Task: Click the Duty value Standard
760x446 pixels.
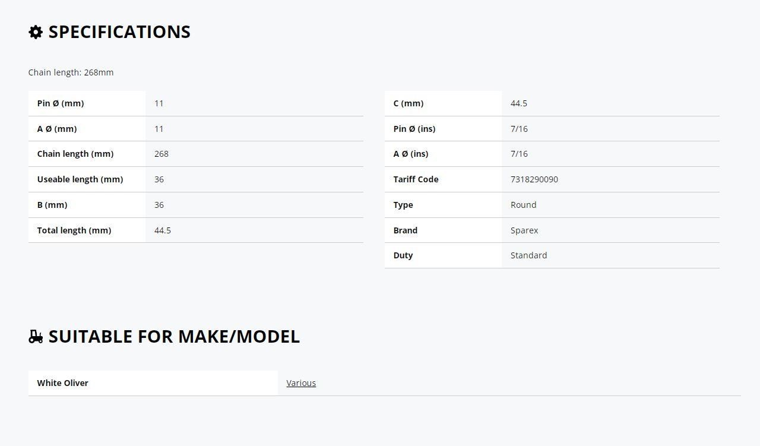Action: [528, 255]
